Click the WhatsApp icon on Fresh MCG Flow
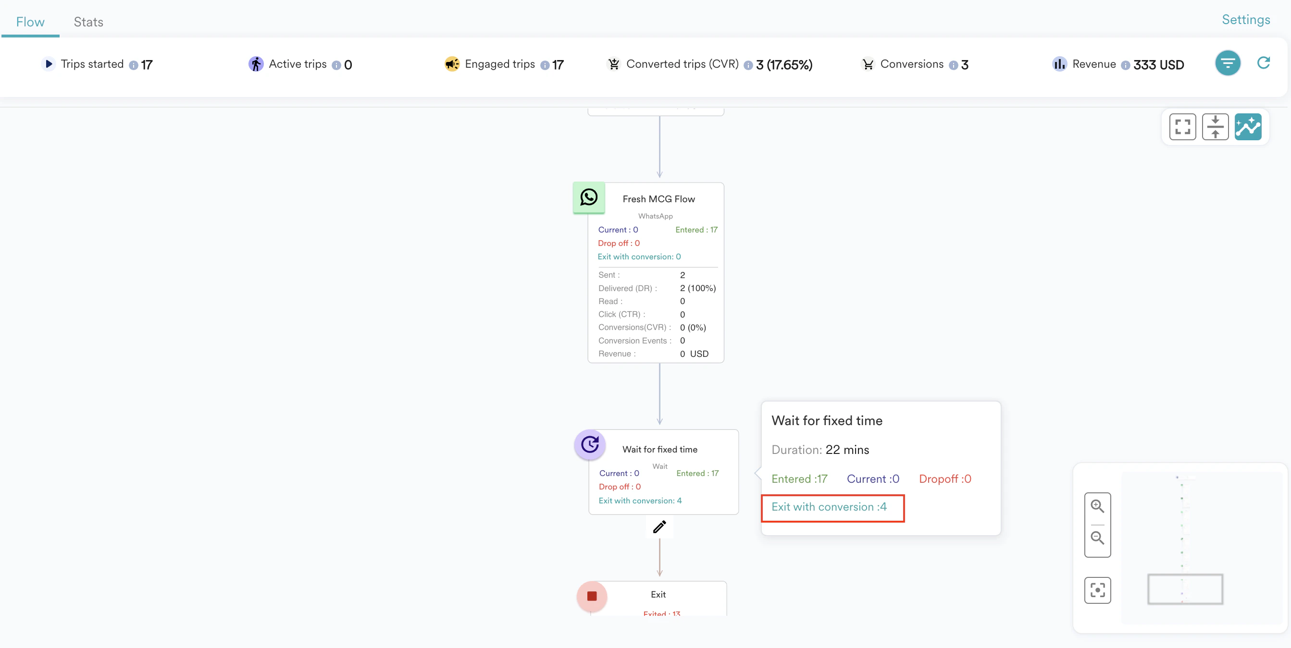 (x=589, y=197)
